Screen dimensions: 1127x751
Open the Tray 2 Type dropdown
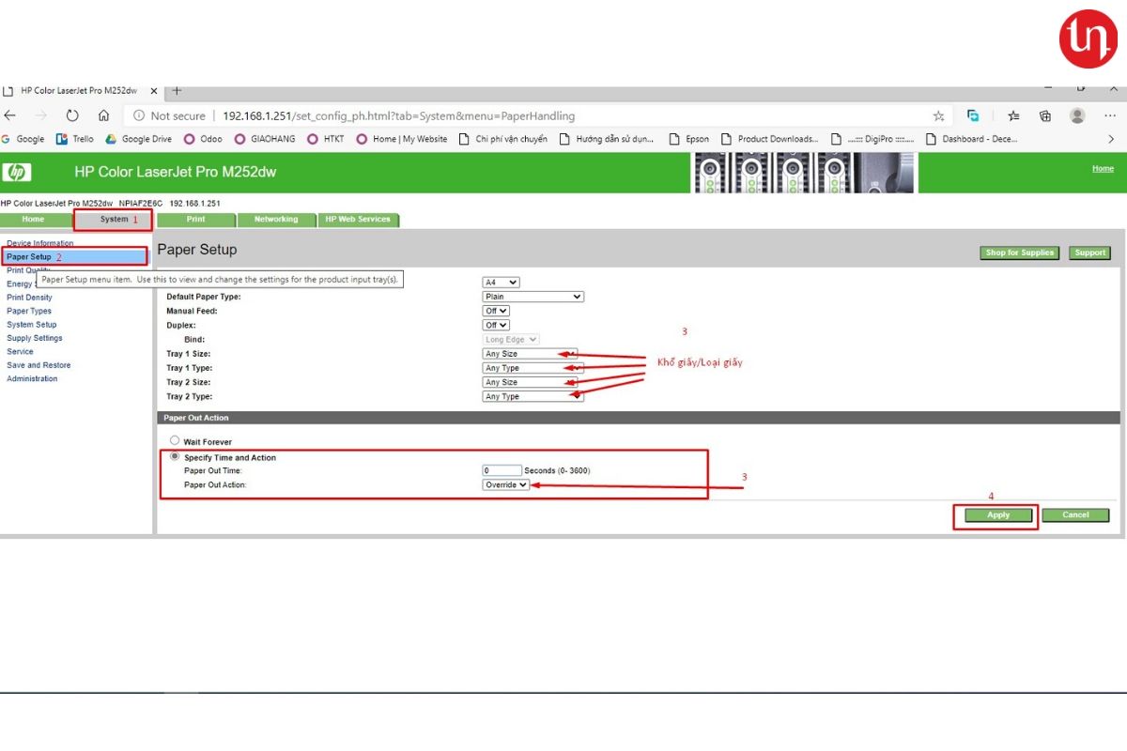point(533,396)
